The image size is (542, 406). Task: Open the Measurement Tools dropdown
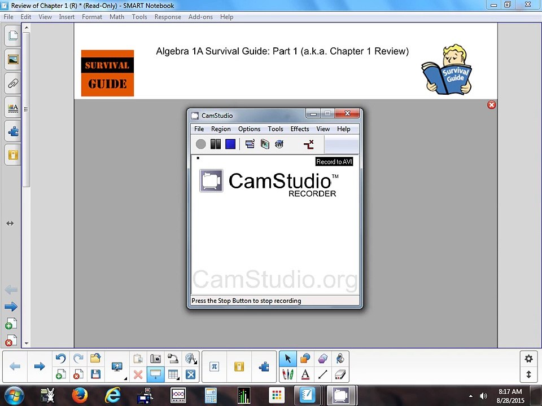pos(190,359)
